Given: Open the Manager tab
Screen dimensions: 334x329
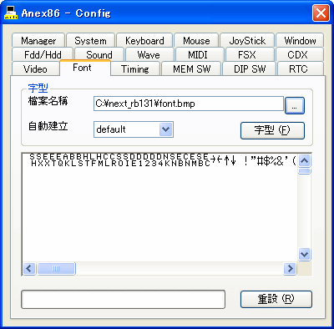Looking at the screenshot, I should 38,41.
